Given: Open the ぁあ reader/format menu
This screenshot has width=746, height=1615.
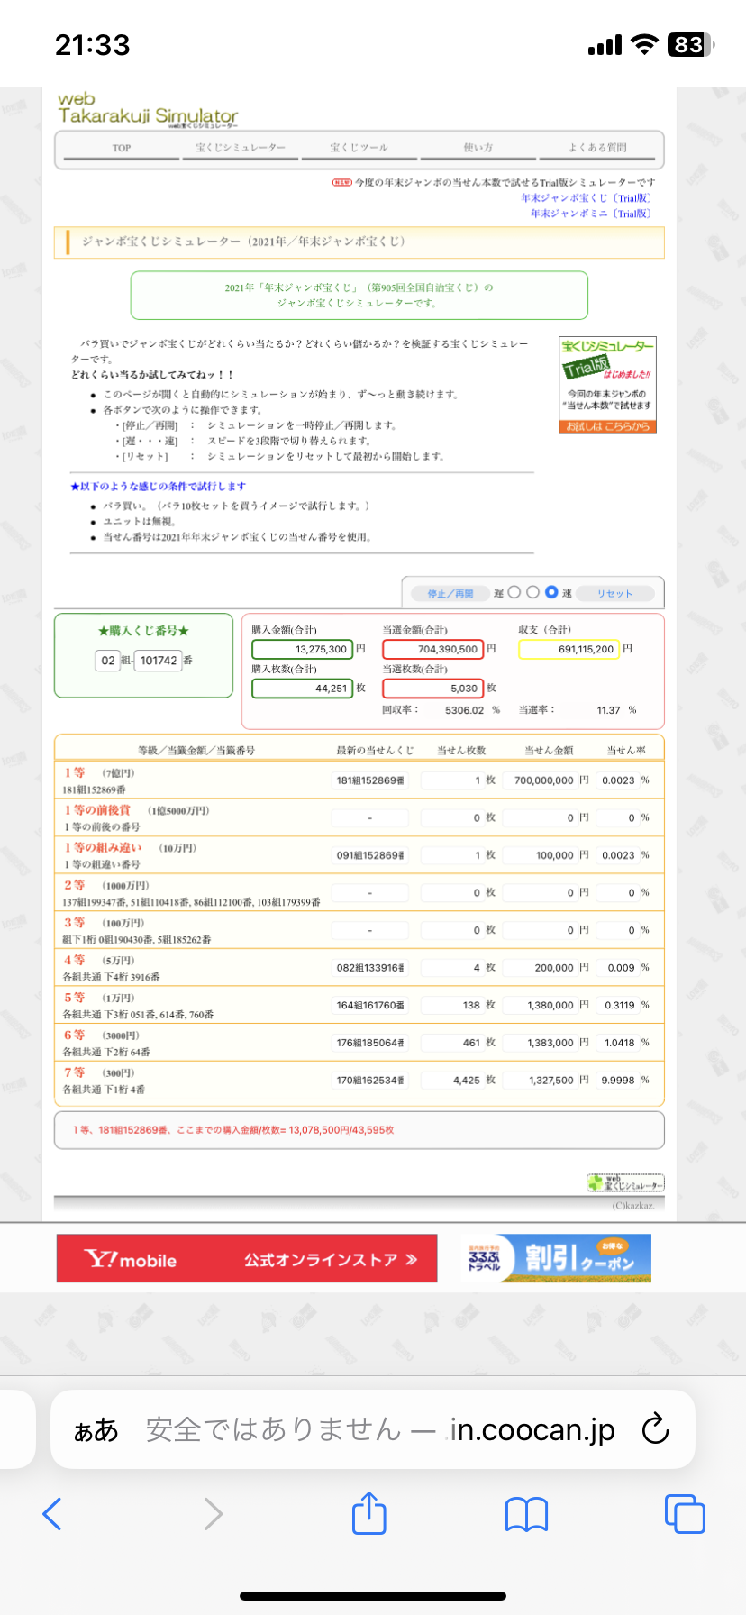Looking at the screenshot, I should 96,1430.
